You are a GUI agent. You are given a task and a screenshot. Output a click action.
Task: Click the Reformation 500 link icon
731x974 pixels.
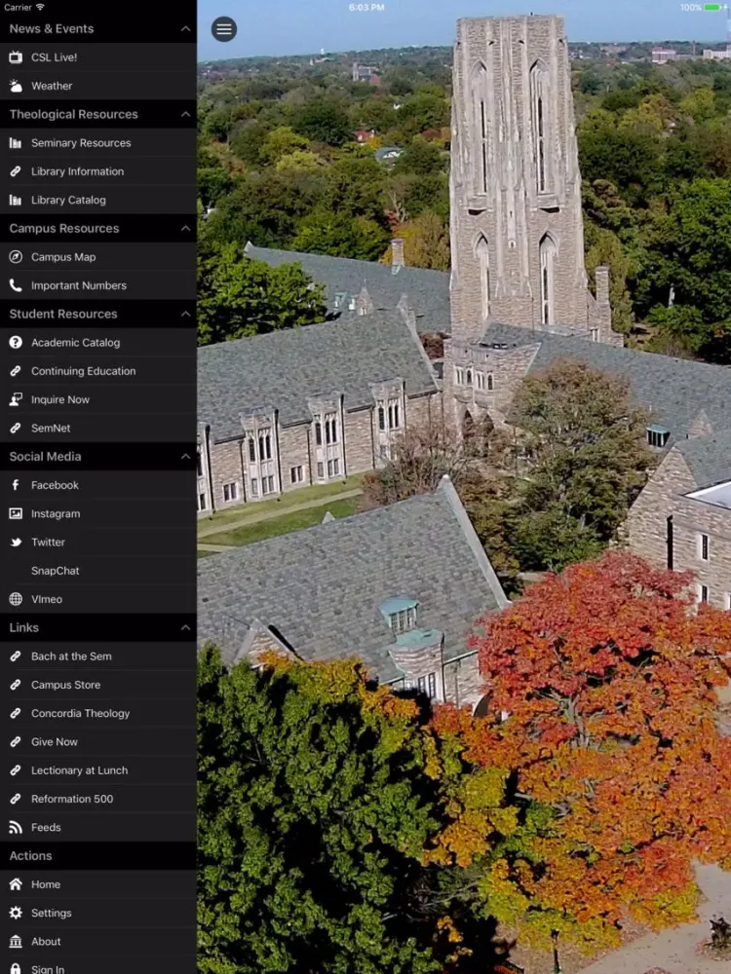[x=16, y=800]
